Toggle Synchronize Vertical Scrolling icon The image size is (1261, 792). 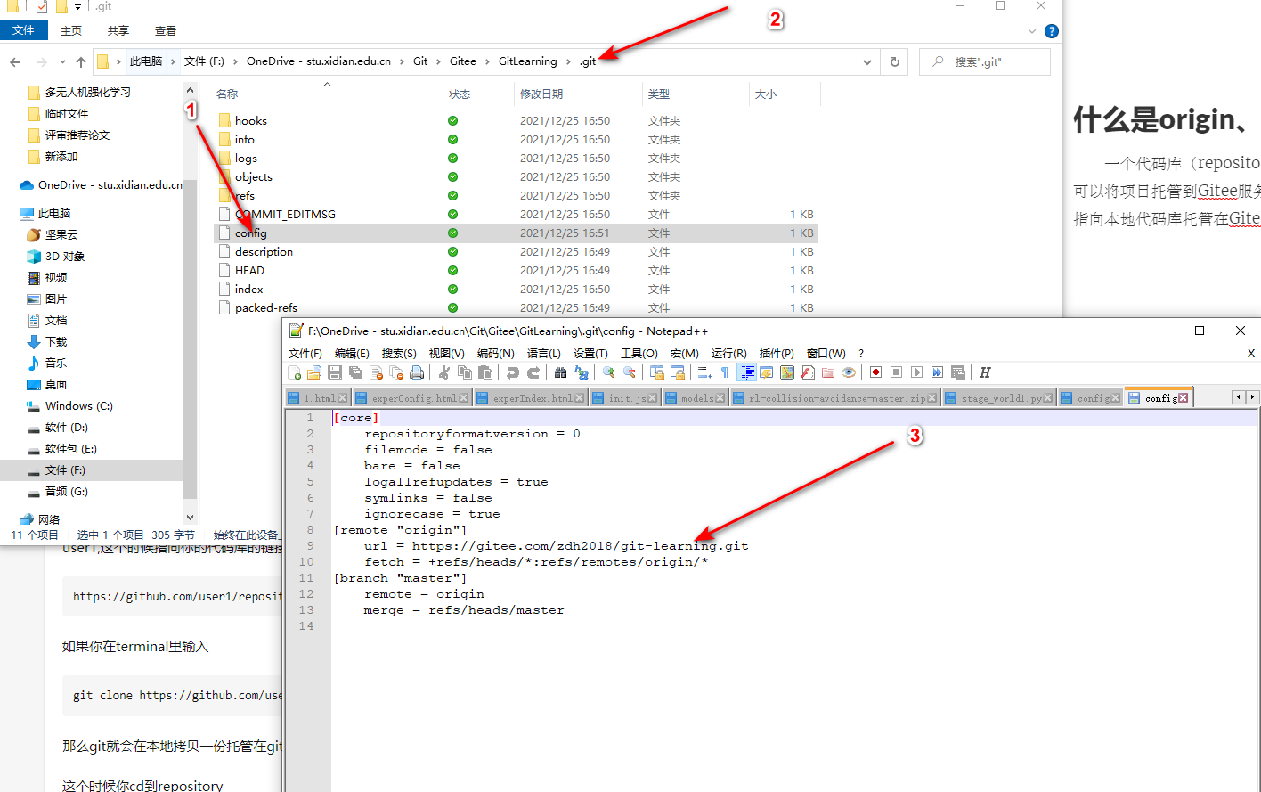(656, 372)
